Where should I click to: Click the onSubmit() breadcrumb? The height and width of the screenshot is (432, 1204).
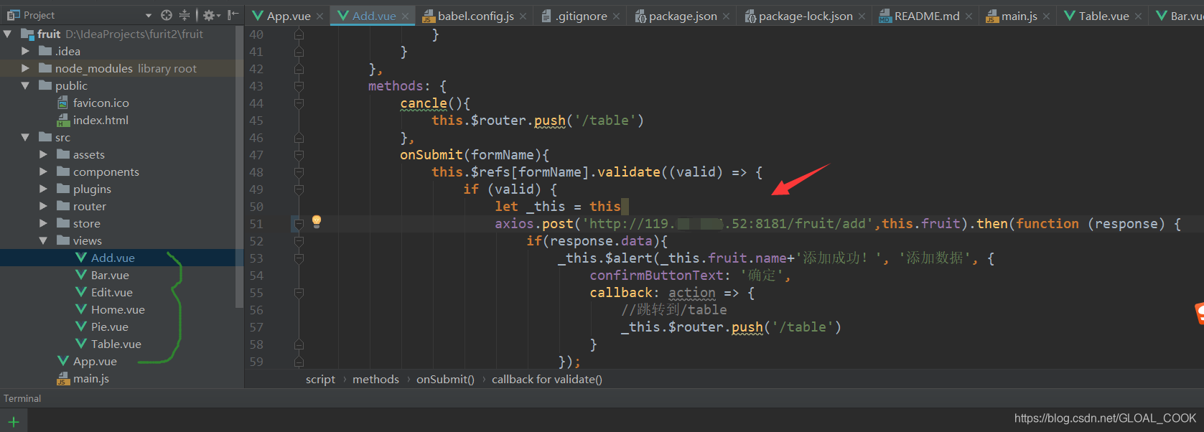445,379
